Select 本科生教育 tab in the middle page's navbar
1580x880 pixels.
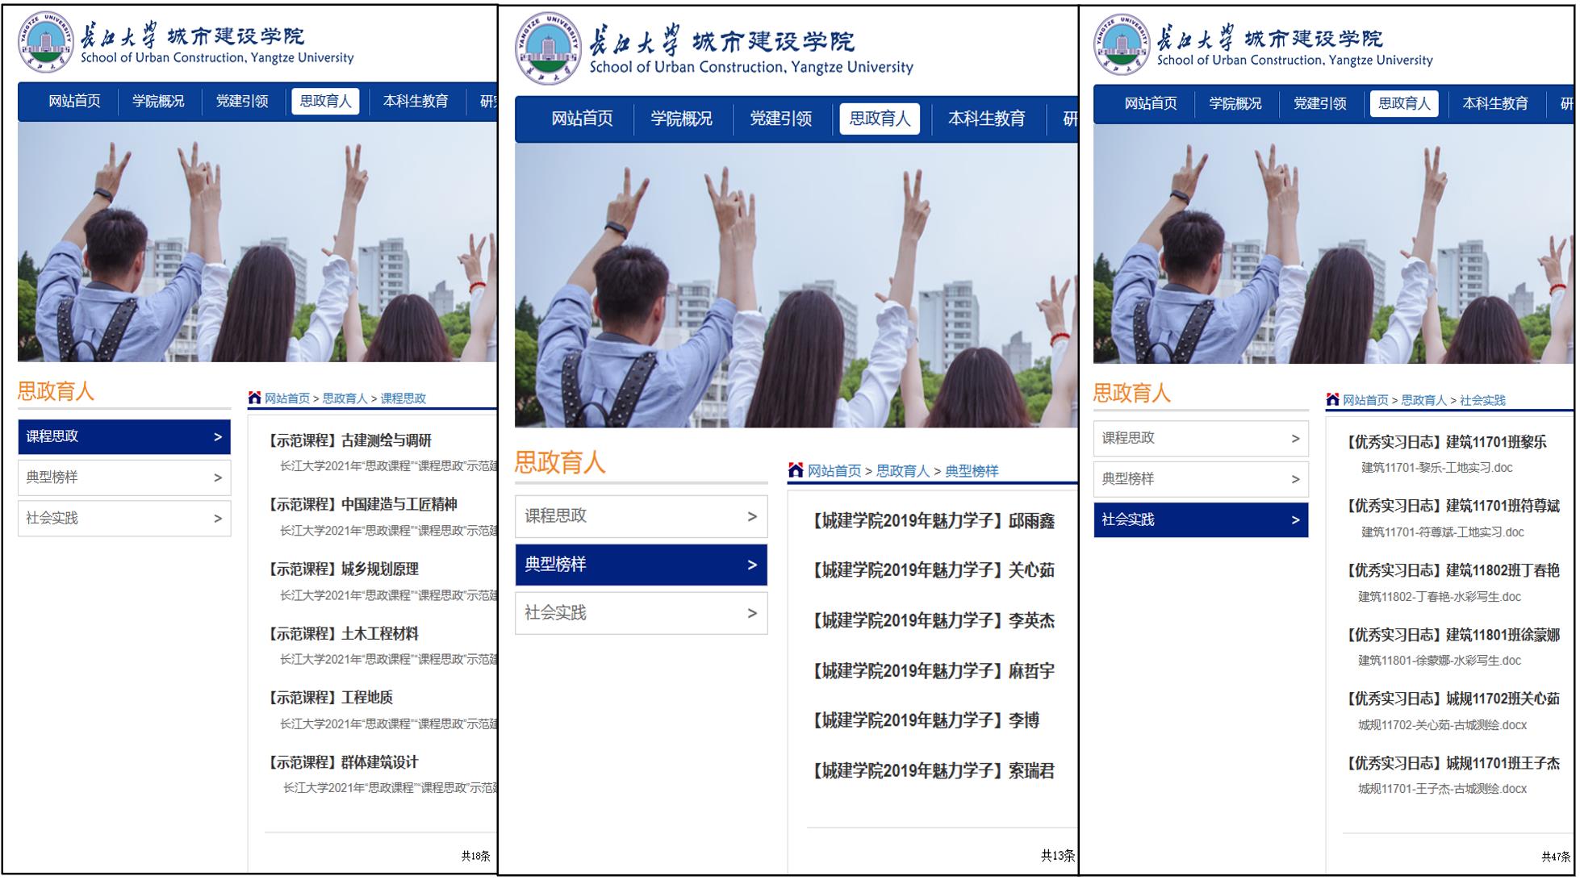pyautogui.click(x=986, y=119)
